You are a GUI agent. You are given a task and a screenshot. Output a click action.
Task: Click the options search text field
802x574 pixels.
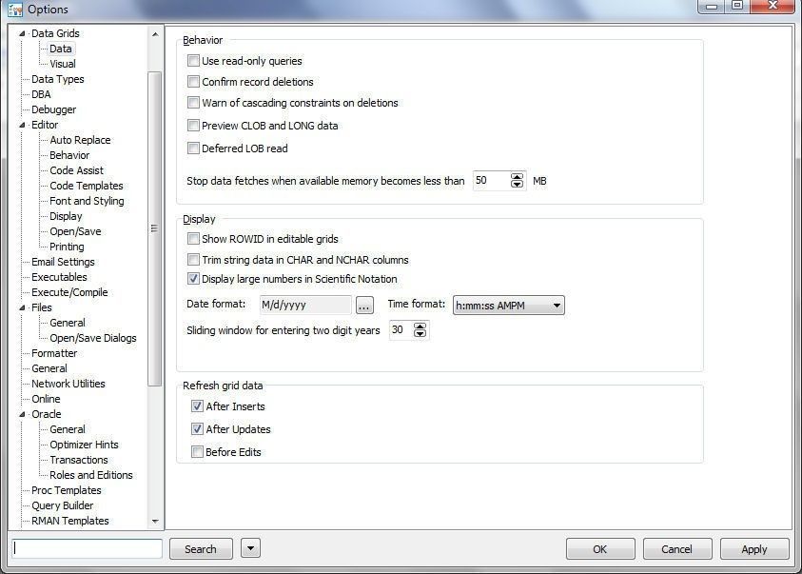pyautogui.click(x=87, y=548)
